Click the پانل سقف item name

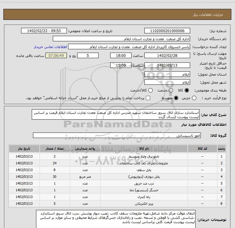144,170
